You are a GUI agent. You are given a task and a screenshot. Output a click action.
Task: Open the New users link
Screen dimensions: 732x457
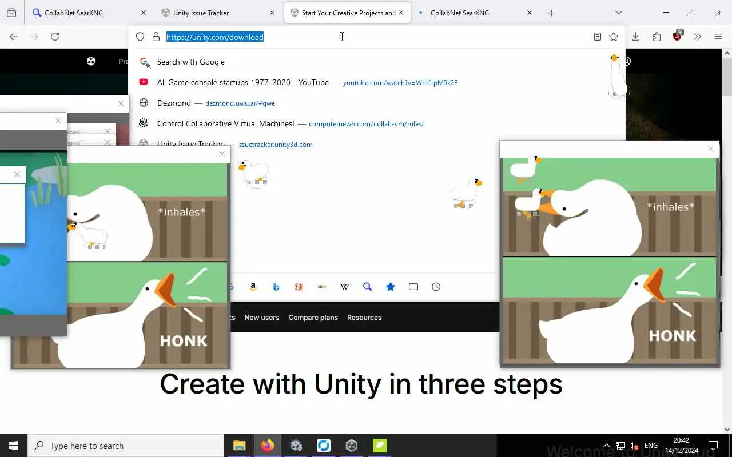coord(262,318)
